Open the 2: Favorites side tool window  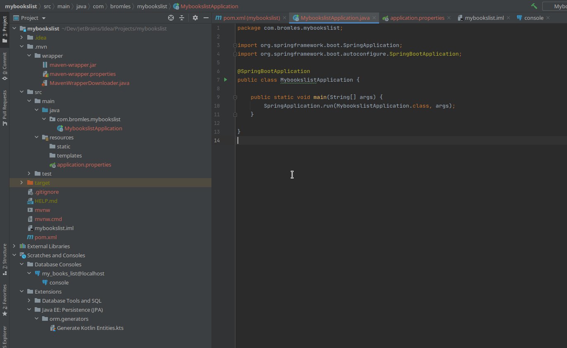(x=5, y=300)
